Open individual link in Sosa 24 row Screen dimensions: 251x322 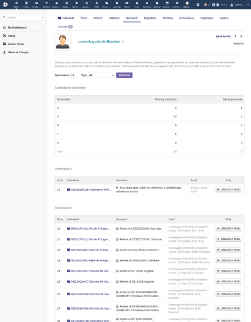pyautogui.click(x=89, y=271)
